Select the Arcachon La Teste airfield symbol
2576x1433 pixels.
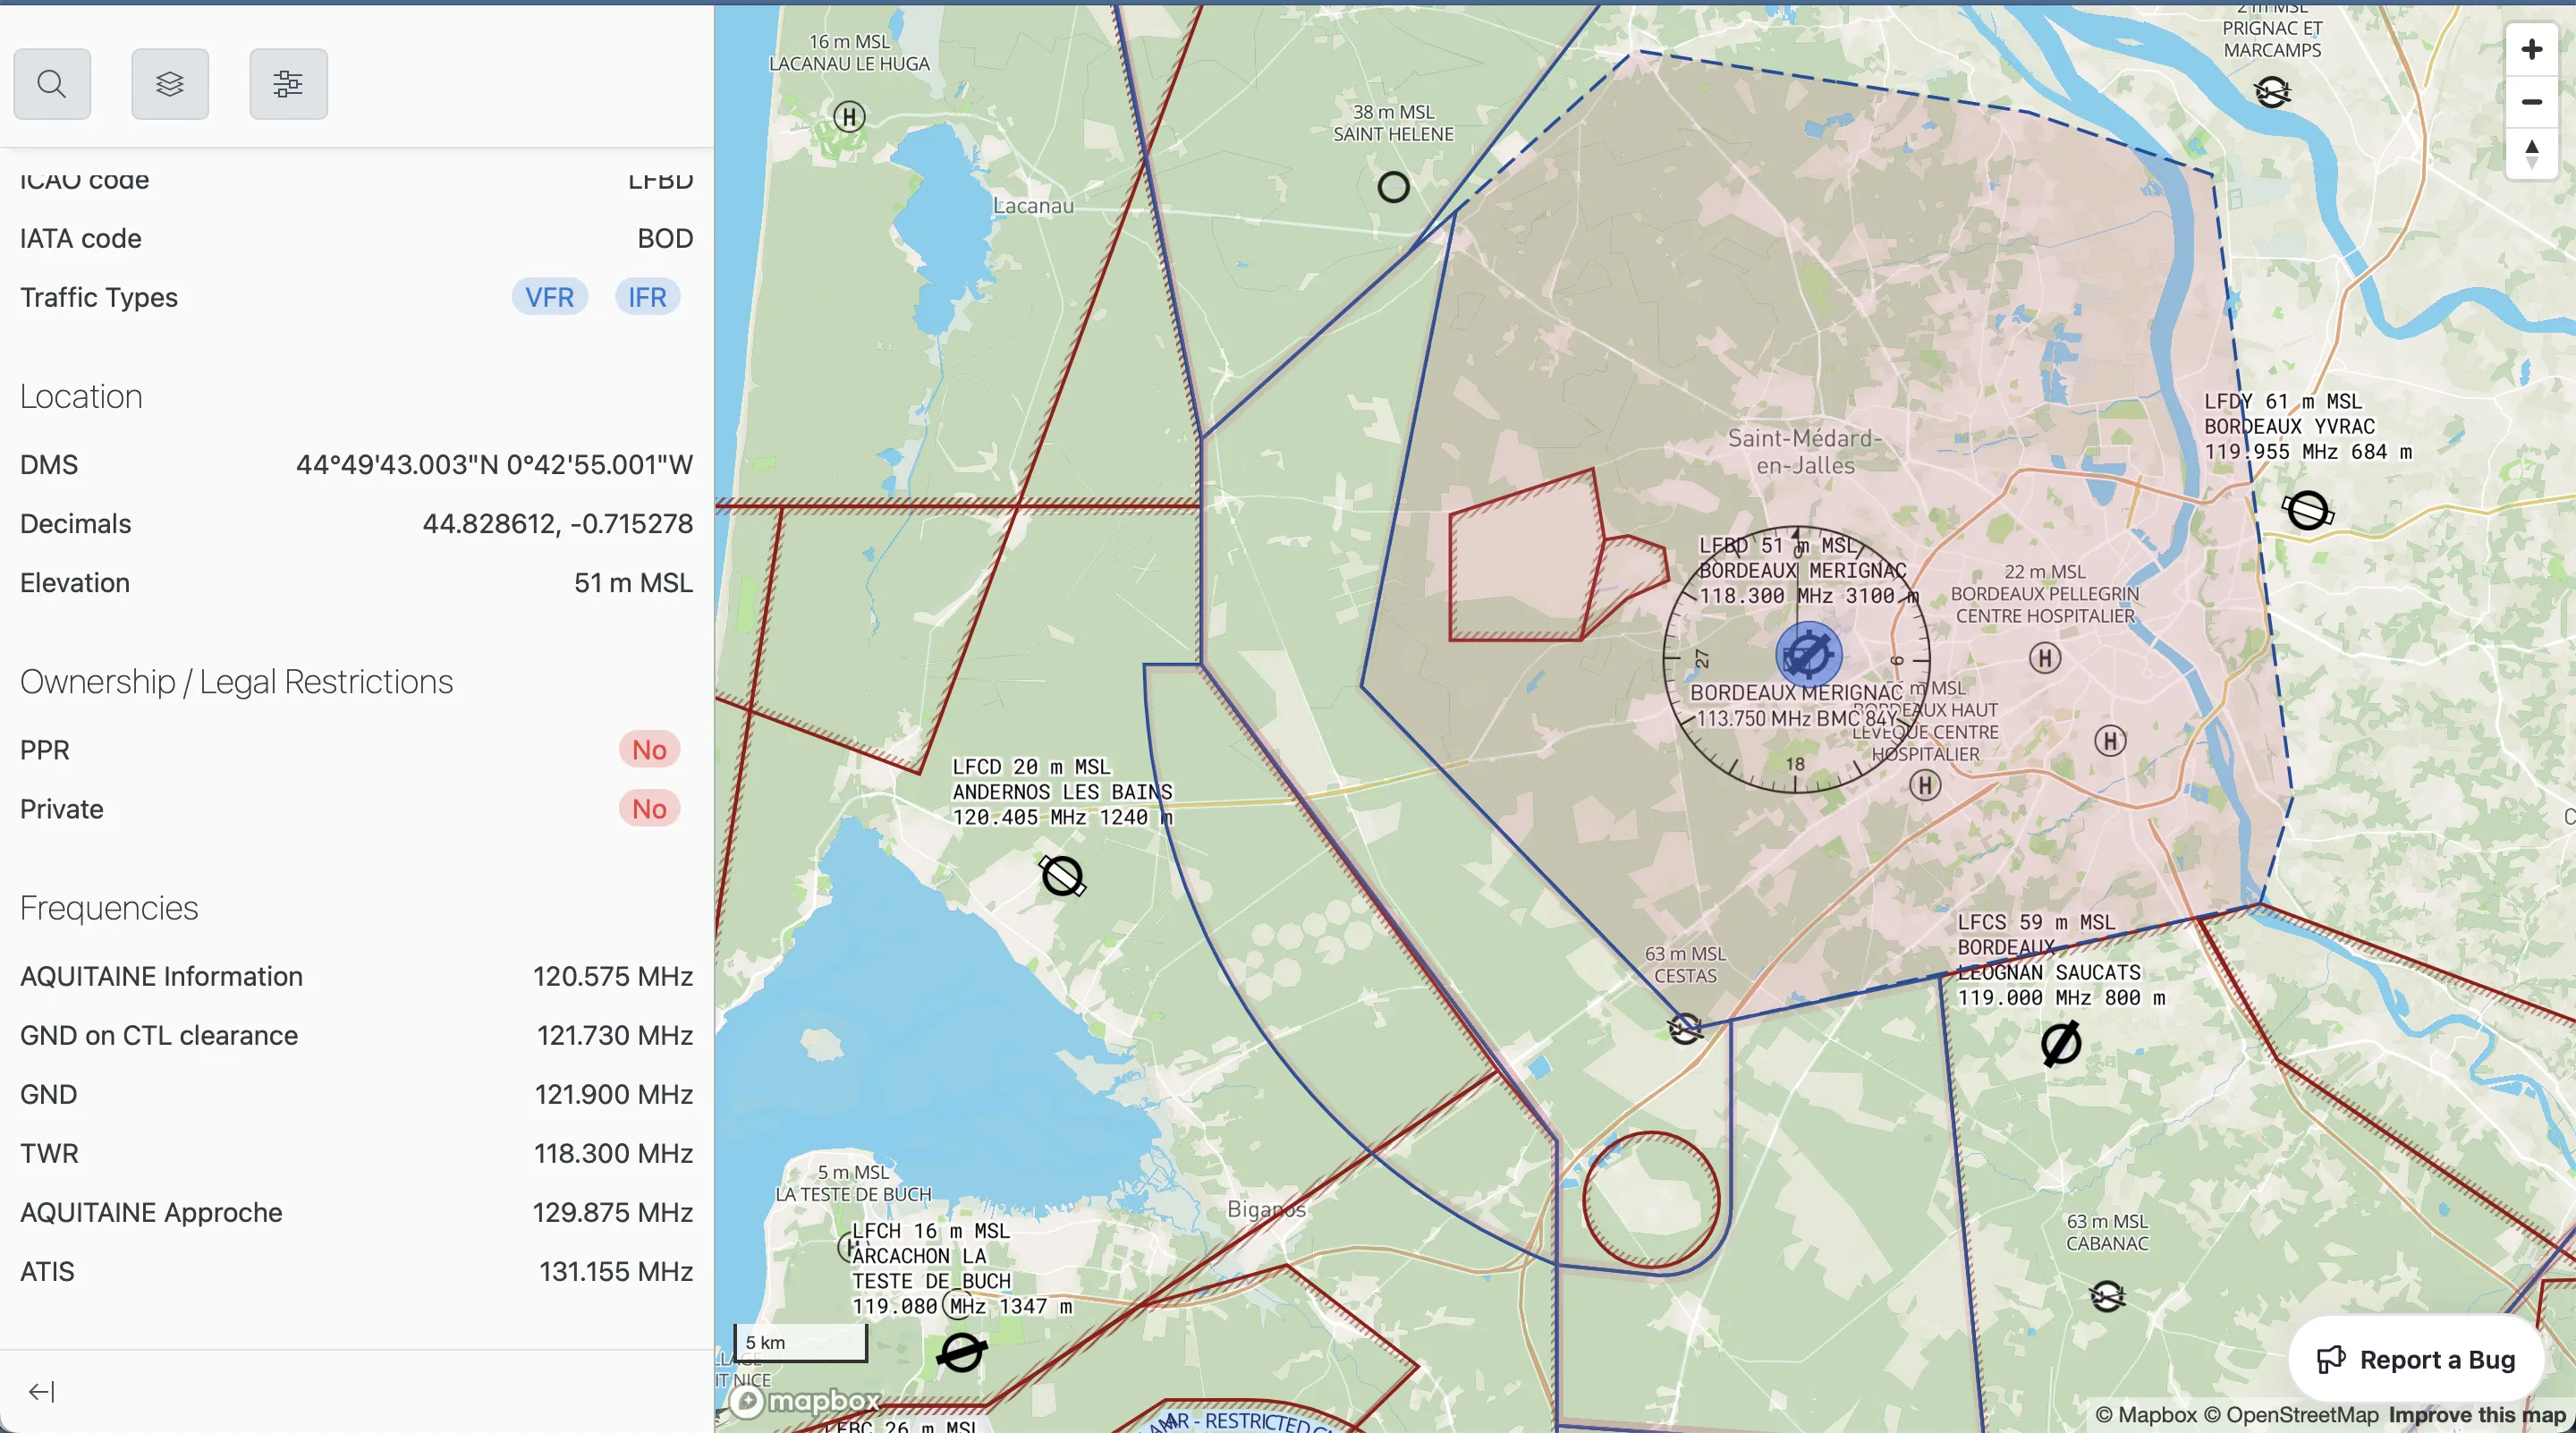961,1352
